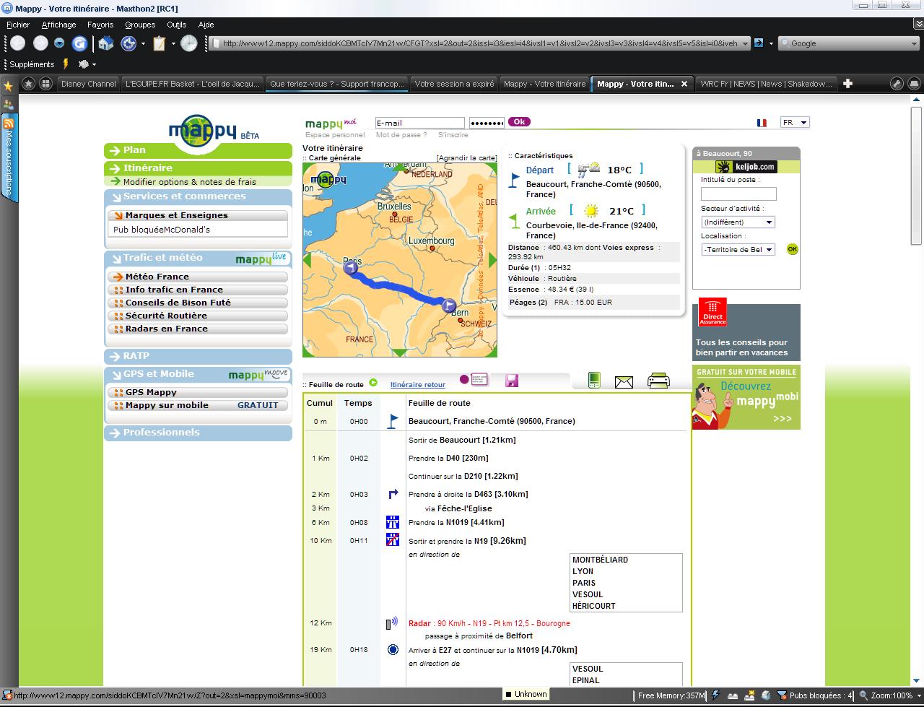Viewport: 924px width, 707px height.
Task: Click the green OK button in Keljob panel
Action: coord(793,249)
